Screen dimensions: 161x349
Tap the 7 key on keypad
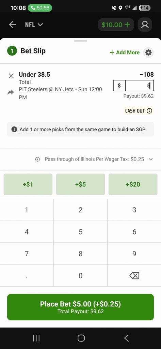(27, 254)
